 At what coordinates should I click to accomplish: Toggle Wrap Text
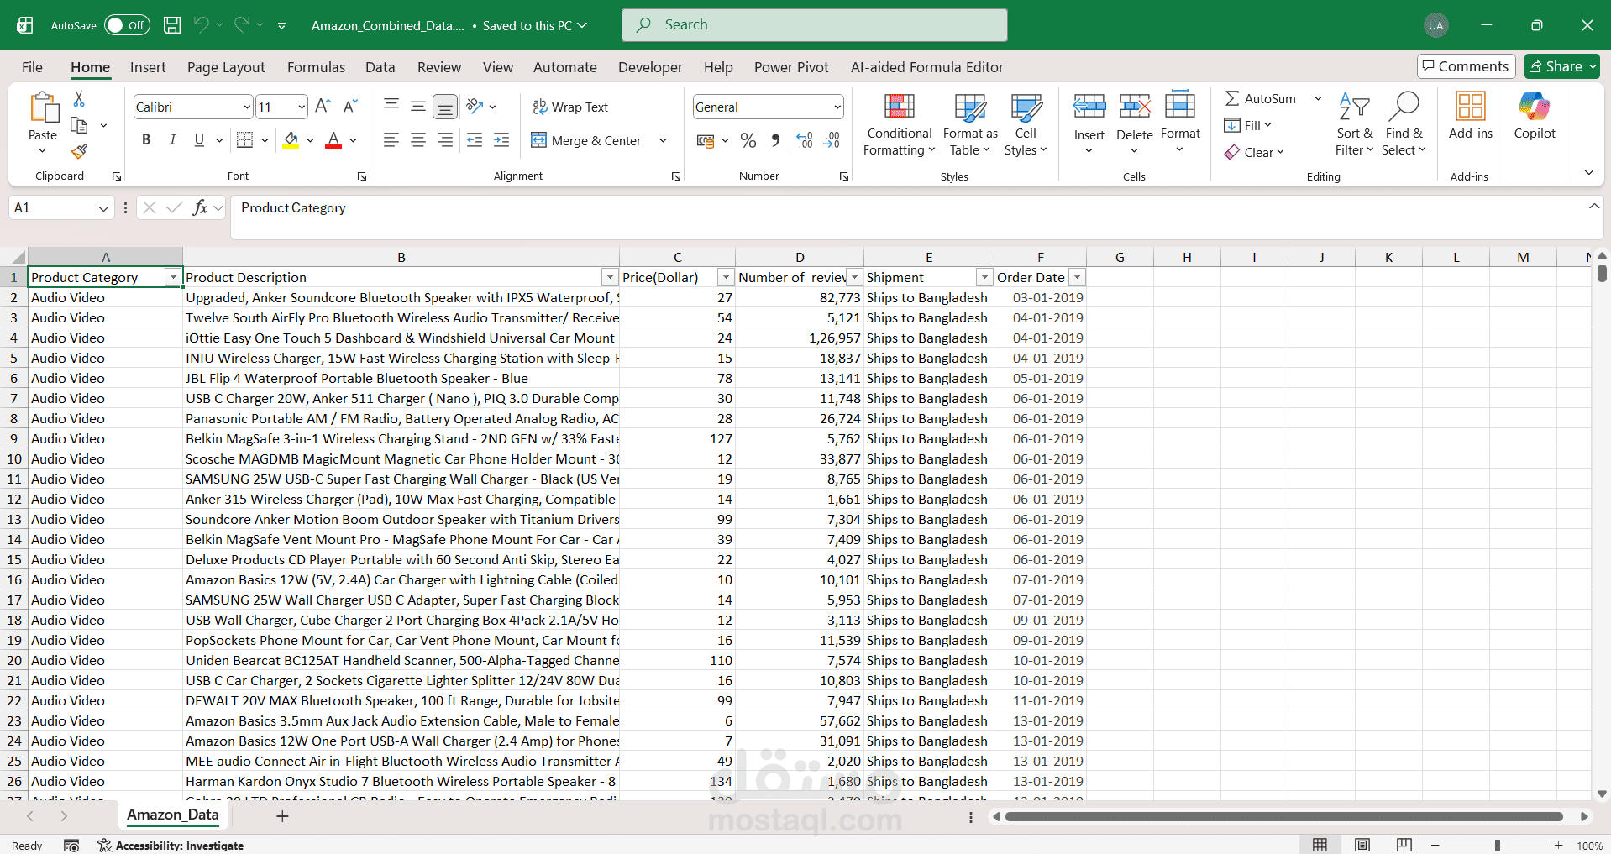click(x=570, y=107)
